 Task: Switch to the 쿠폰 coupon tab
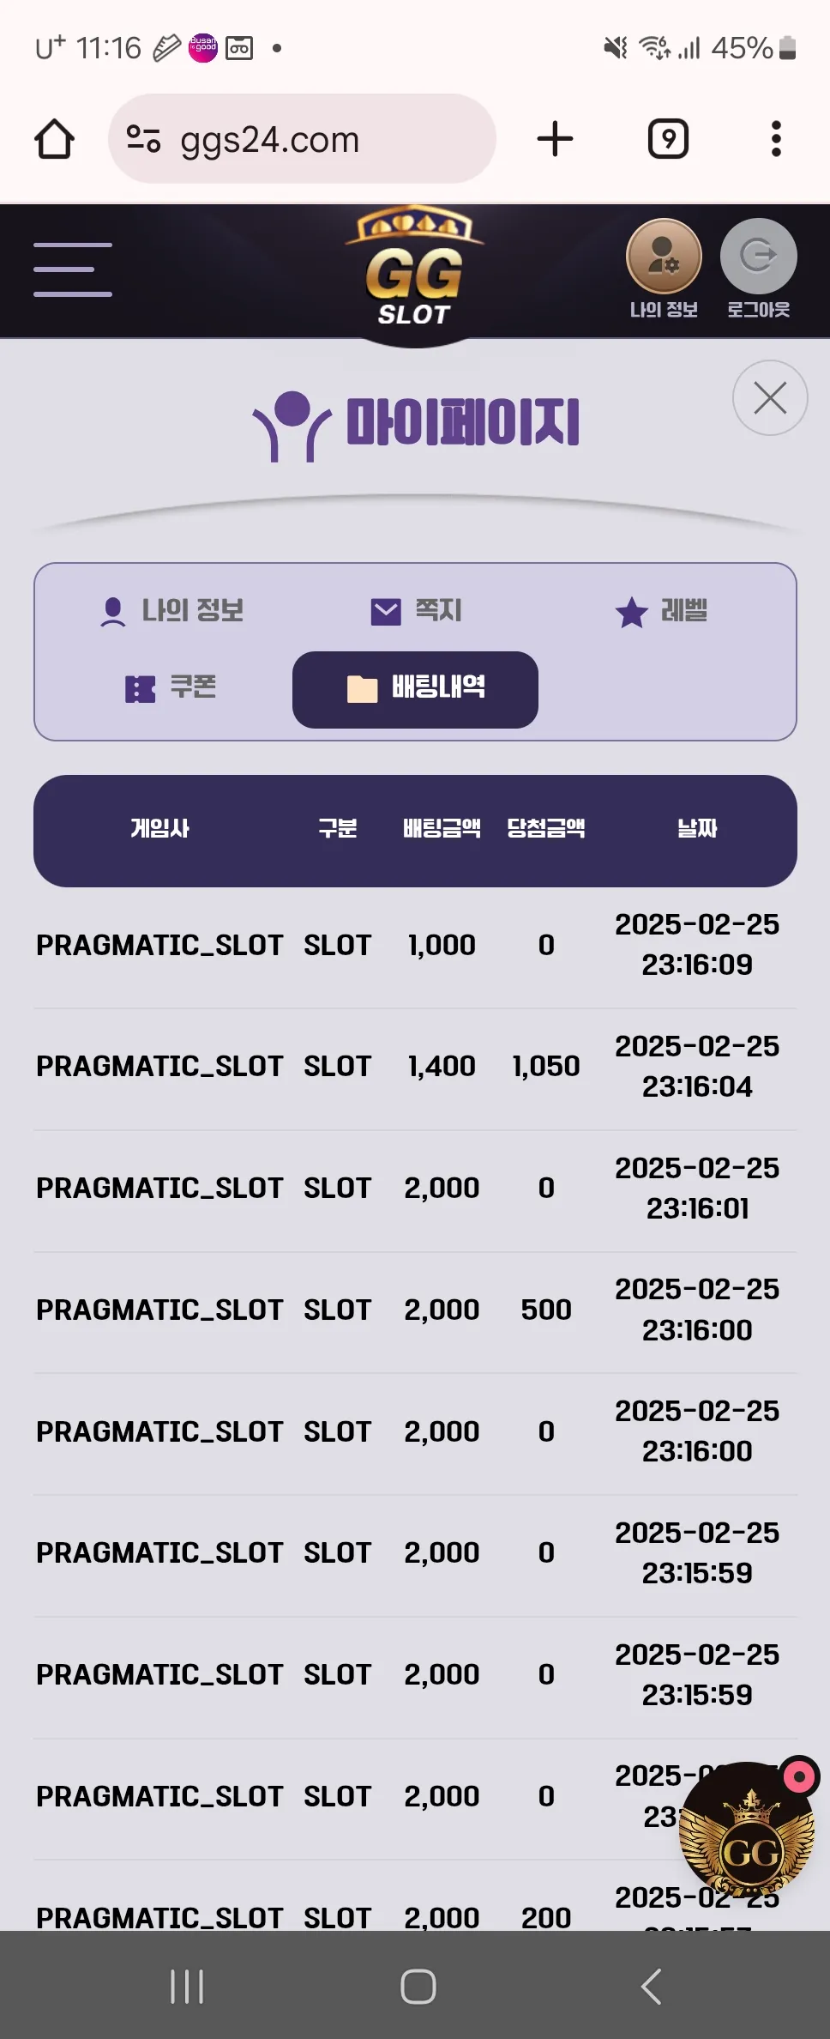coord(170,687)
